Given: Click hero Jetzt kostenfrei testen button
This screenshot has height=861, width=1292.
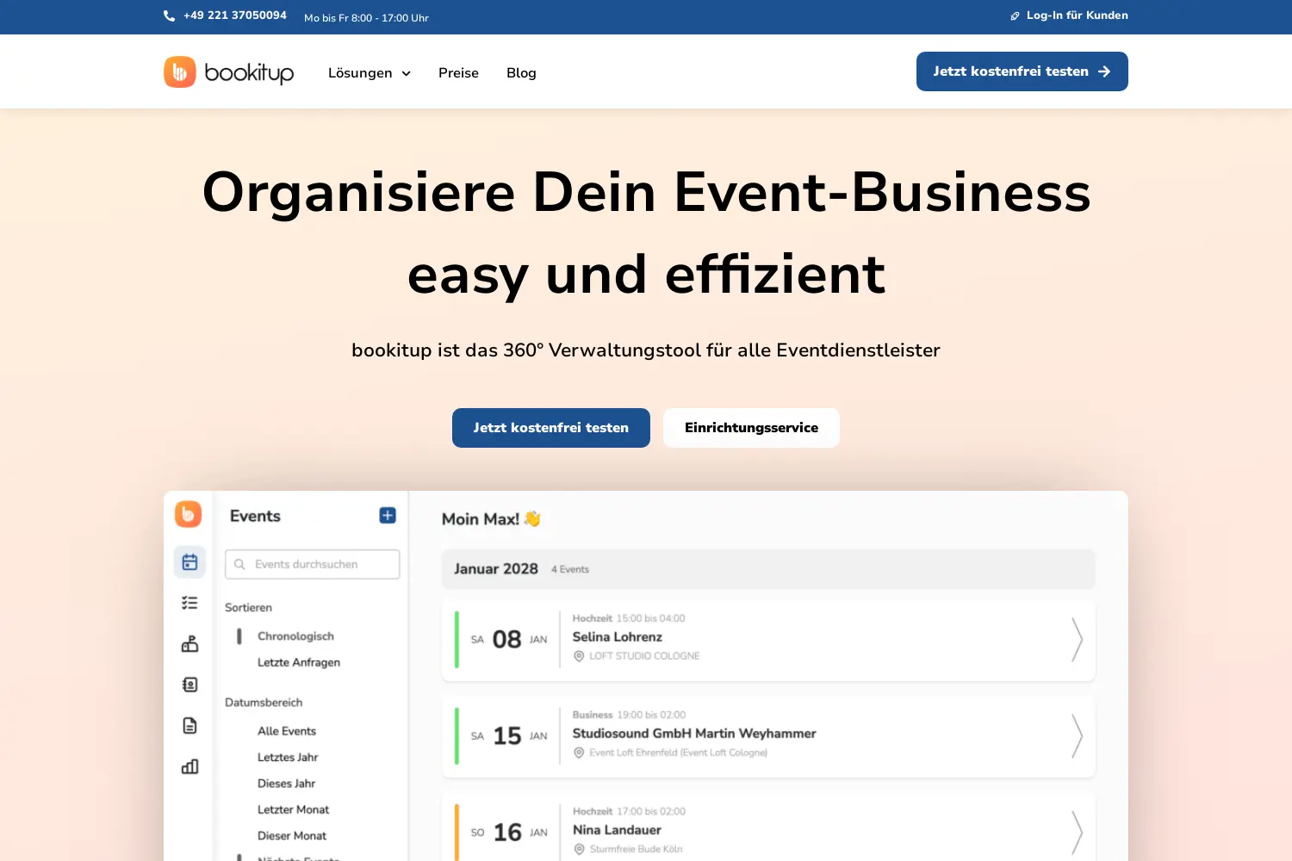Looking at the screenshot, I should coord(551,428).
